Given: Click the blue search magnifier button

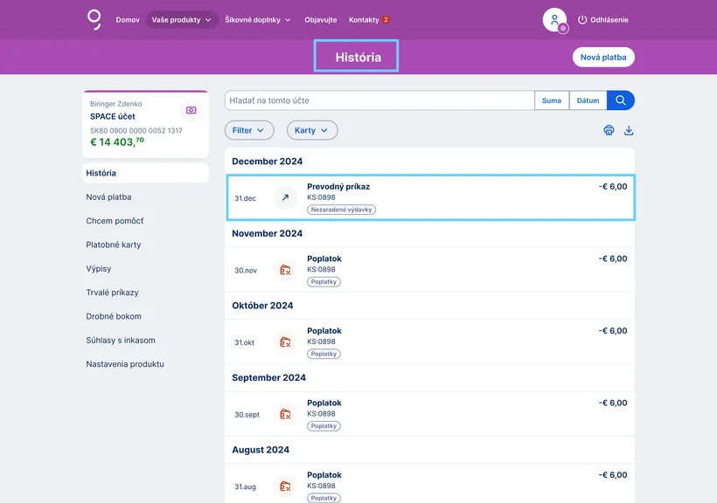Looking at the screenshot, I should (621, 100).
